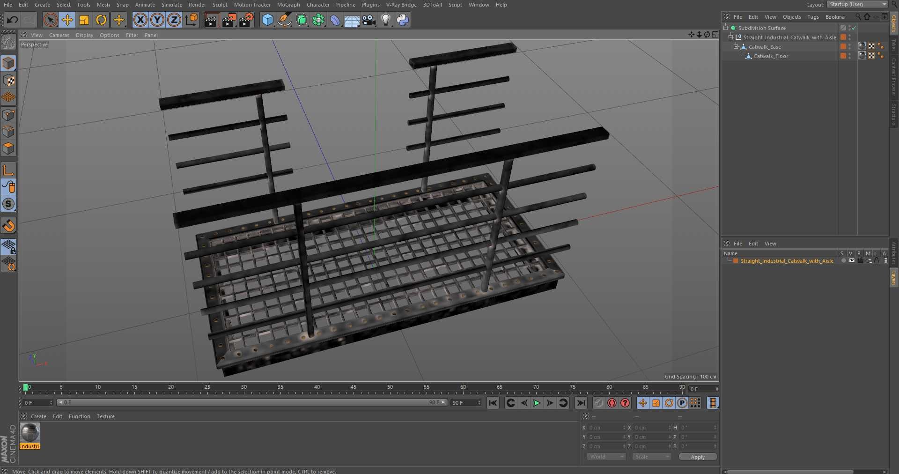Collapse the Subdivision Surface tree item
The image size is (899, 474).
(726, 28)
